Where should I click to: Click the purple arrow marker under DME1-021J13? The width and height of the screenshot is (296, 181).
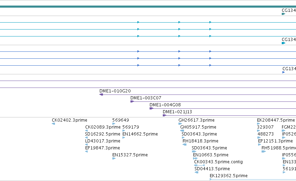[165, 115]
